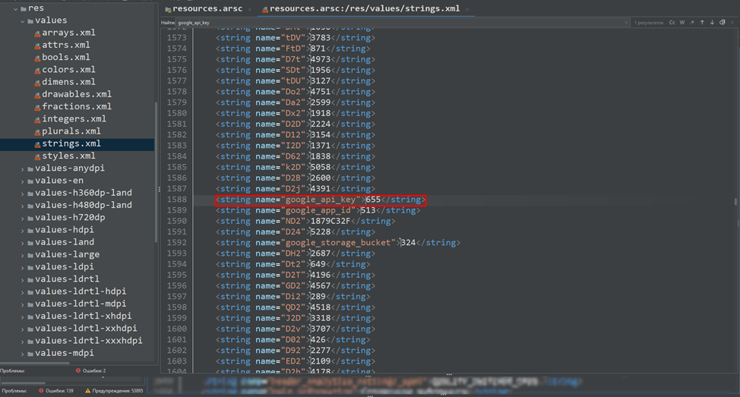Expand the values-ldrtl-xxhdpi folder

[x=23, y=329]
